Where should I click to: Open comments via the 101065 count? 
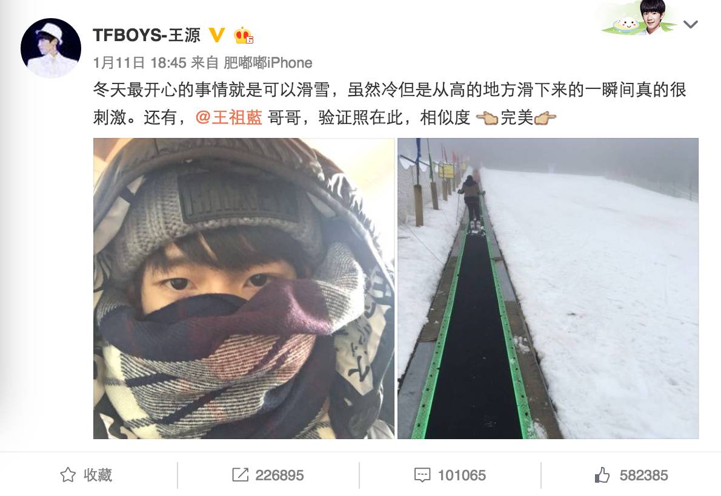coord(462,475)
